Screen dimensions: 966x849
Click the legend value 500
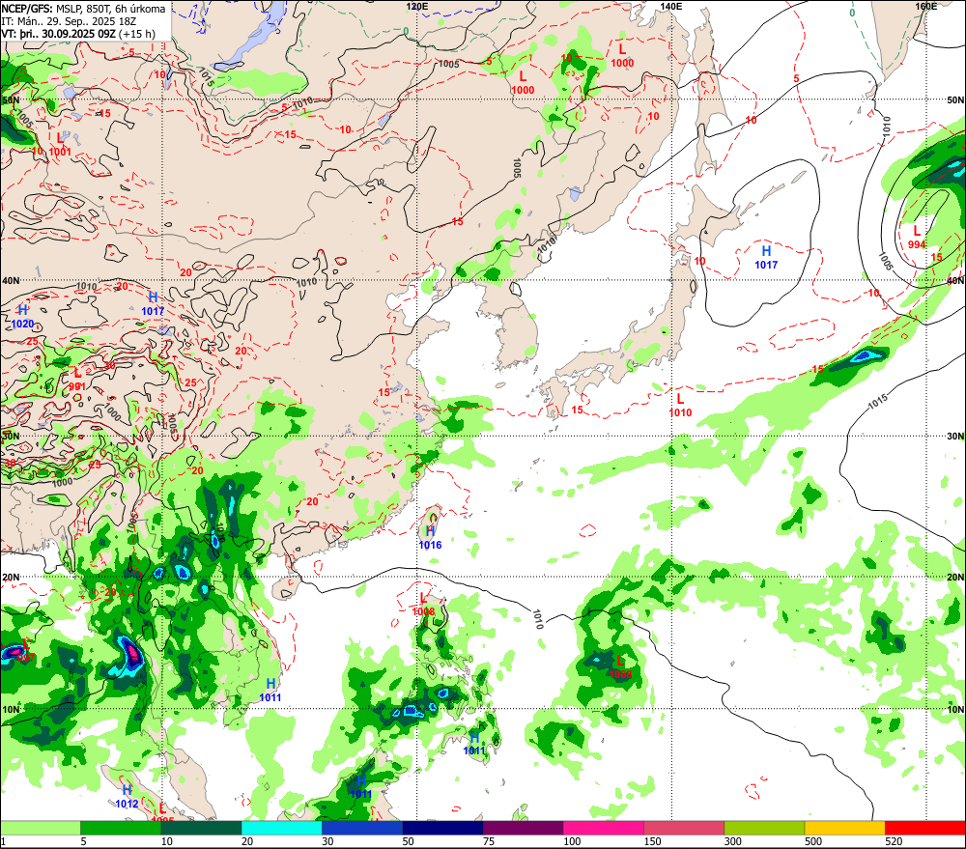click(x=813, y=841)
